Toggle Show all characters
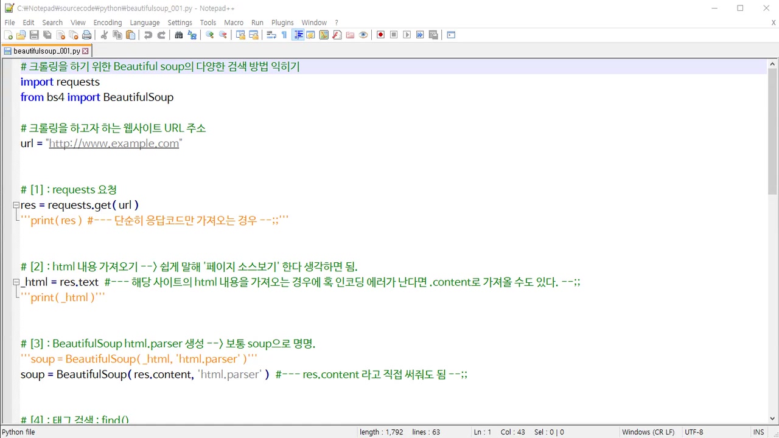Screen dimensions: 779x438 tap(284, 35)
